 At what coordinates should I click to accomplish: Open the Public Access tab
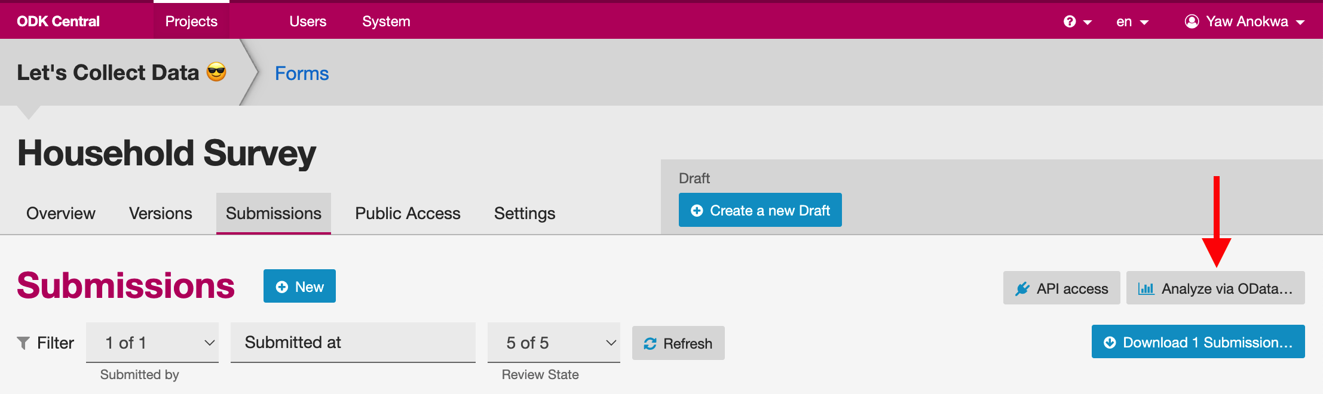(408, 214)
